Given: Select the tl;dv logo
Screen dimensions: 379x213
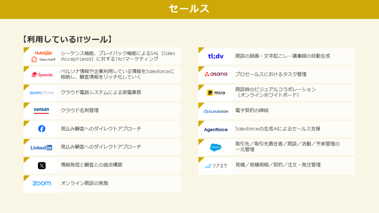Looking at the screenshot, I should (x=216, y=56).
